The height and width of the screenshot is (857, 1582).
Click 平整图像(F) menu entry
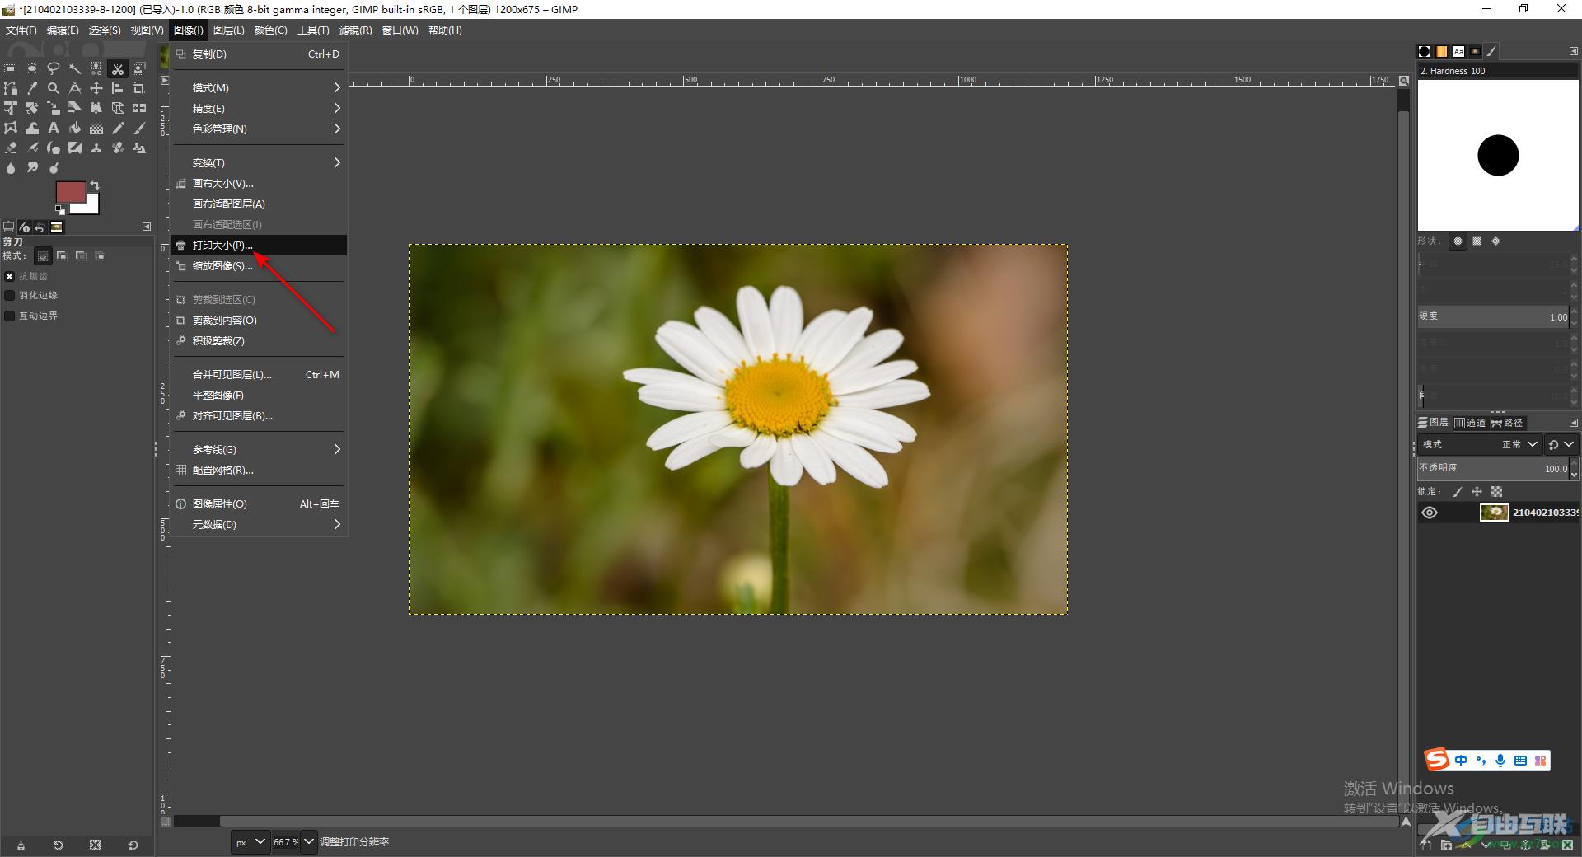pos(259,395)
